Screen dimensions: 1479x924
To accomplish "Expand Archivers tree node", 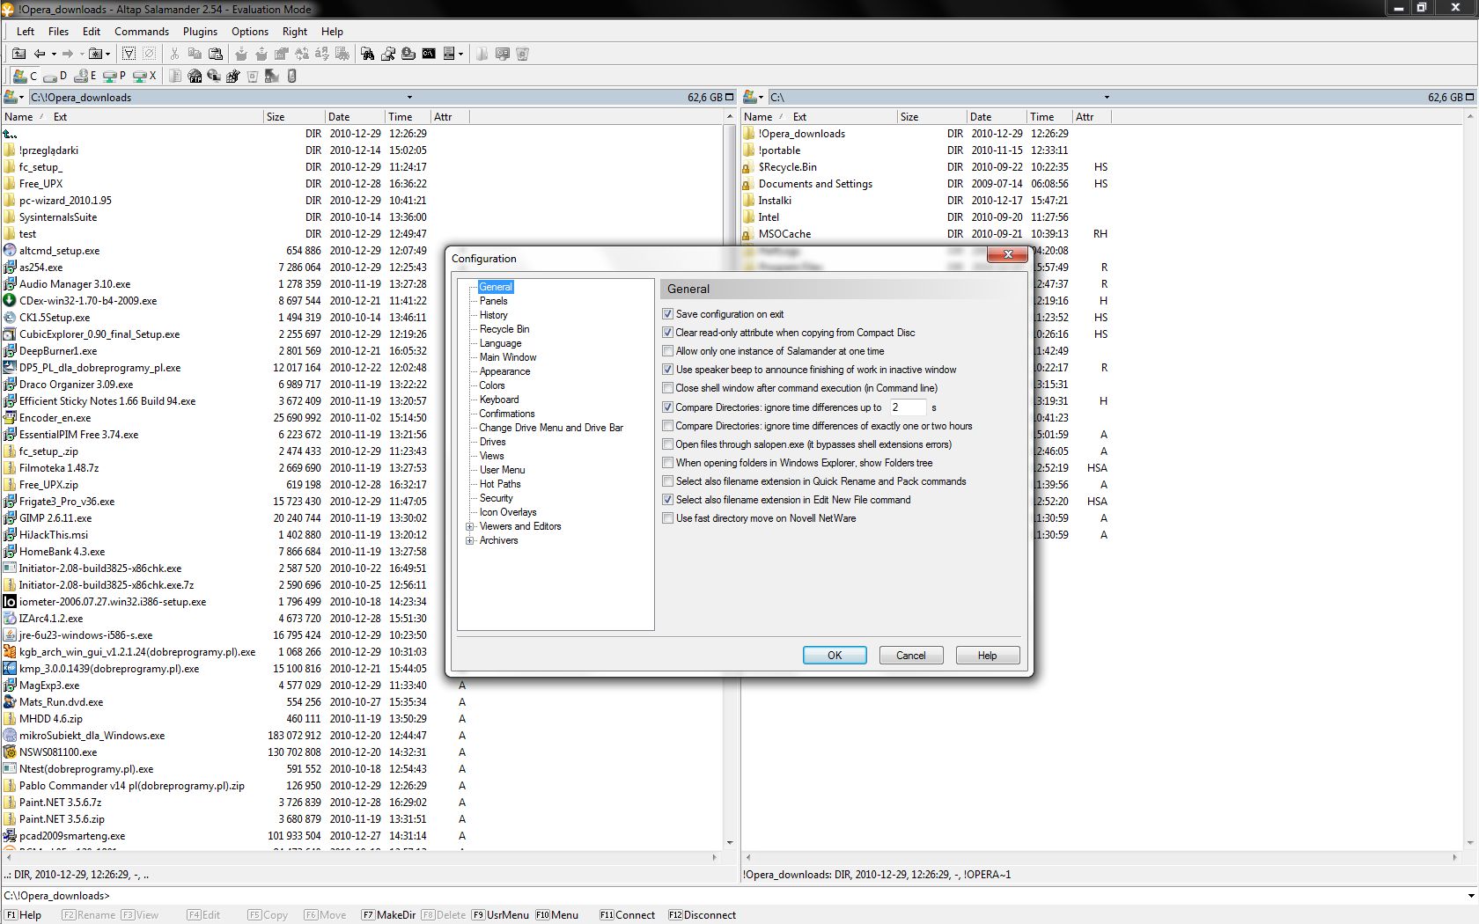I will click(x=469, y=540).
